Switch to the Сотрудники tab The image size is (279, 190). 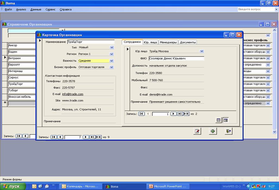pyautogui.click(x=132, y=42)
